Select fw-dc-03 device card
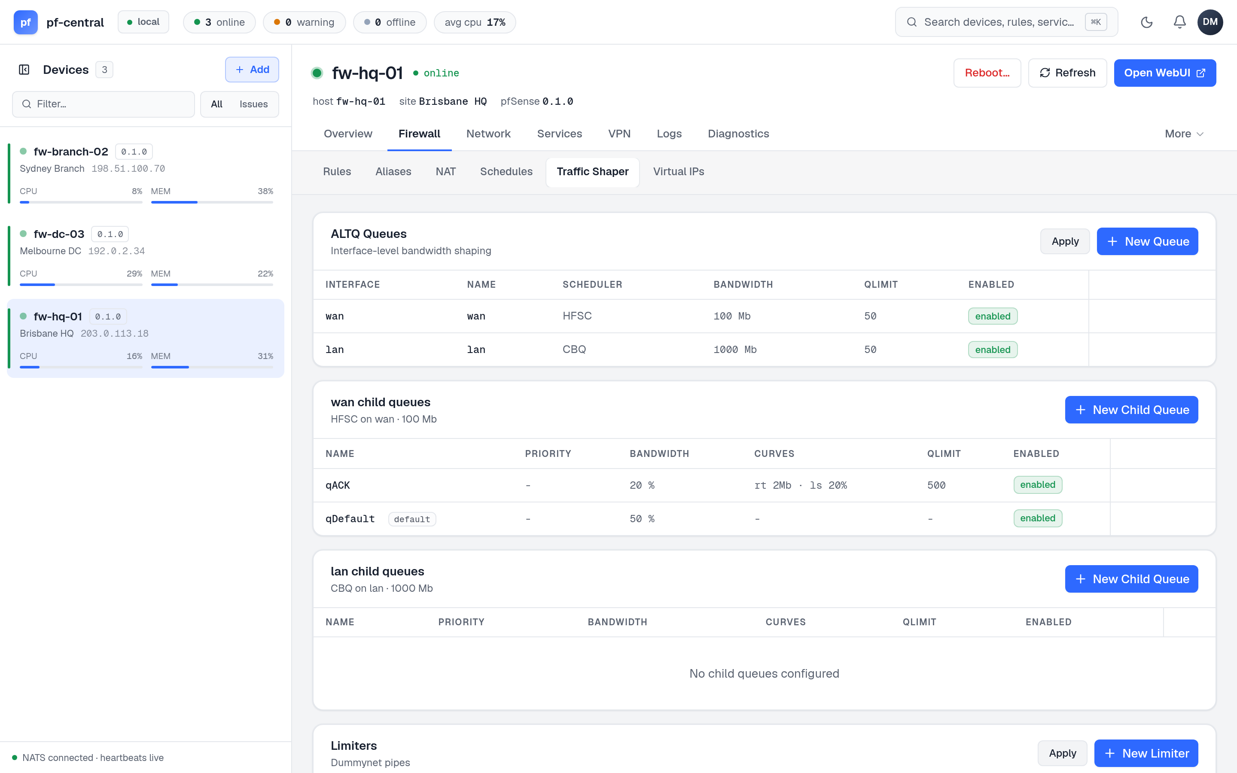Image resolution: width=1237 pixels, height=773 pixels. coord(146,256)
